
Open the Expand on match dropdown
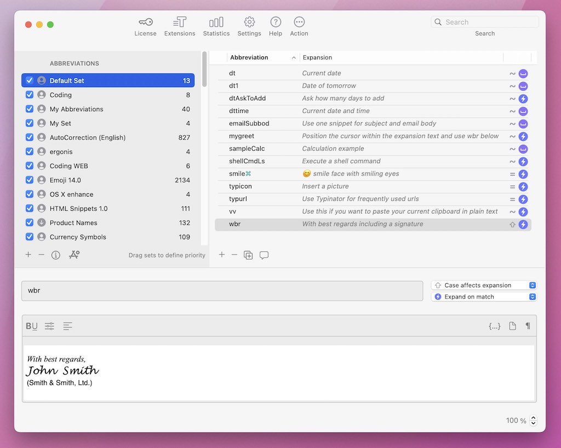tap(531, 296)
